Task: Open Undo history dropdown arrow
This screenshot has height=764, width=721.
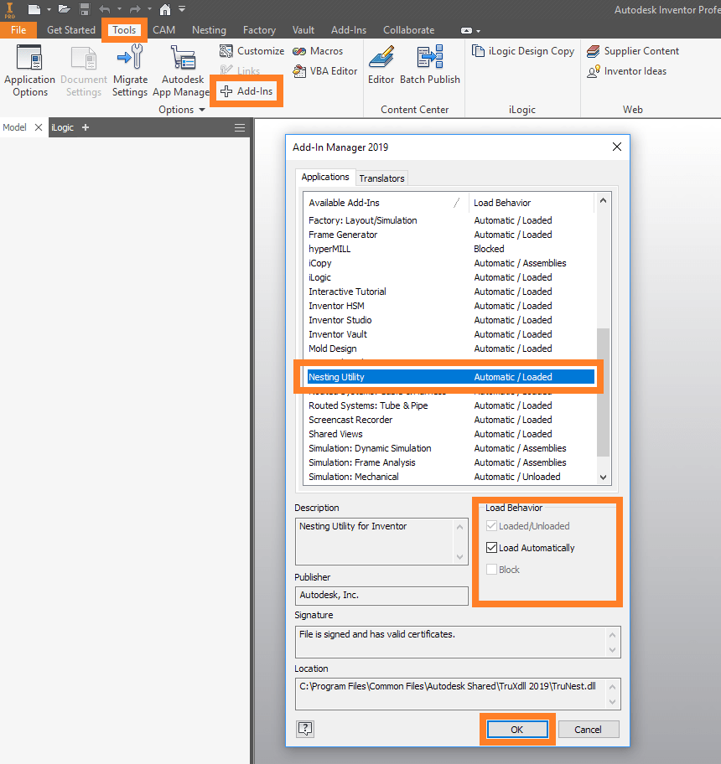Action: coord(119,9)
